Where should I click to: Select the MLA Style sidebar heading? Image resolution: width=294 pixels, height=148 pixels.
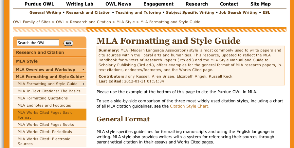(x=49, y=61)
